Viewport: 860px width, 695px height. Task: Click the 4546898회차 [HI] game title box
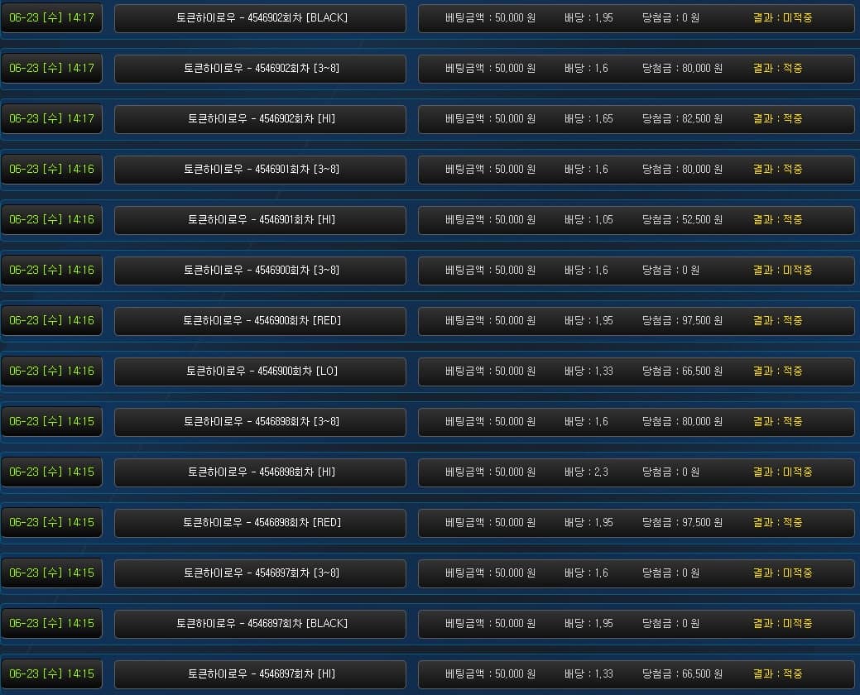point(260,472)
